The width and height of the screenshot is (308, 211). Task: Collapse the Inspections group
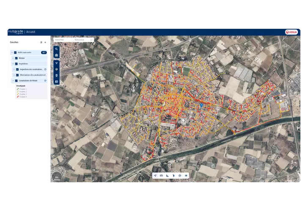pyautogui.click(x=13, y=64)
